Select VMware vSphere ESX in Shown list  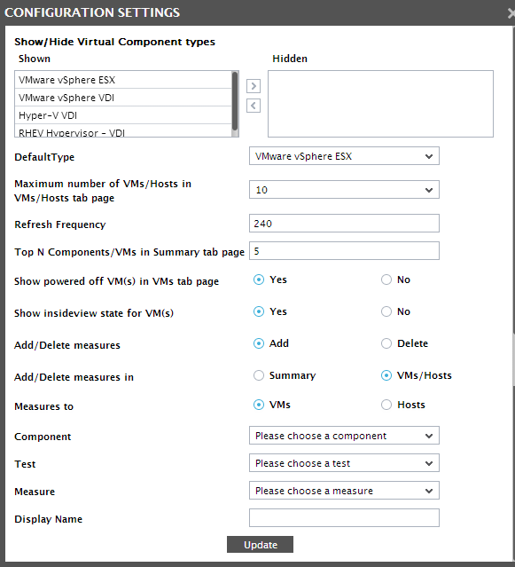(123, 80)
